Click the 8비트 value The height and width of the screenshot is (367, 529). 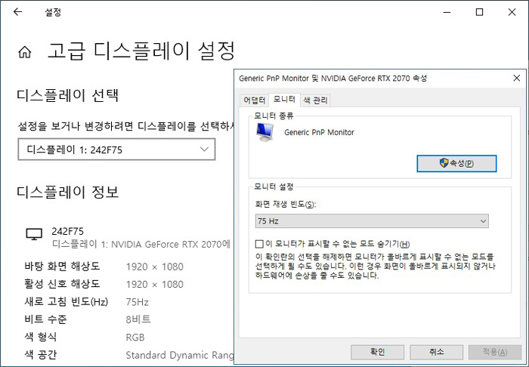pos(138,319)
